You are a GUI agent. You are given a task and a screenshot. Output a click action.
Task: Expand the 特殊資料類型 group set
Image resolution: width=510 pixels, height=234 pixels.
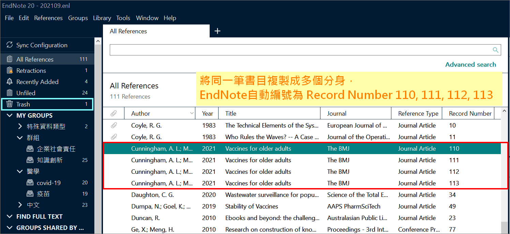20,127
